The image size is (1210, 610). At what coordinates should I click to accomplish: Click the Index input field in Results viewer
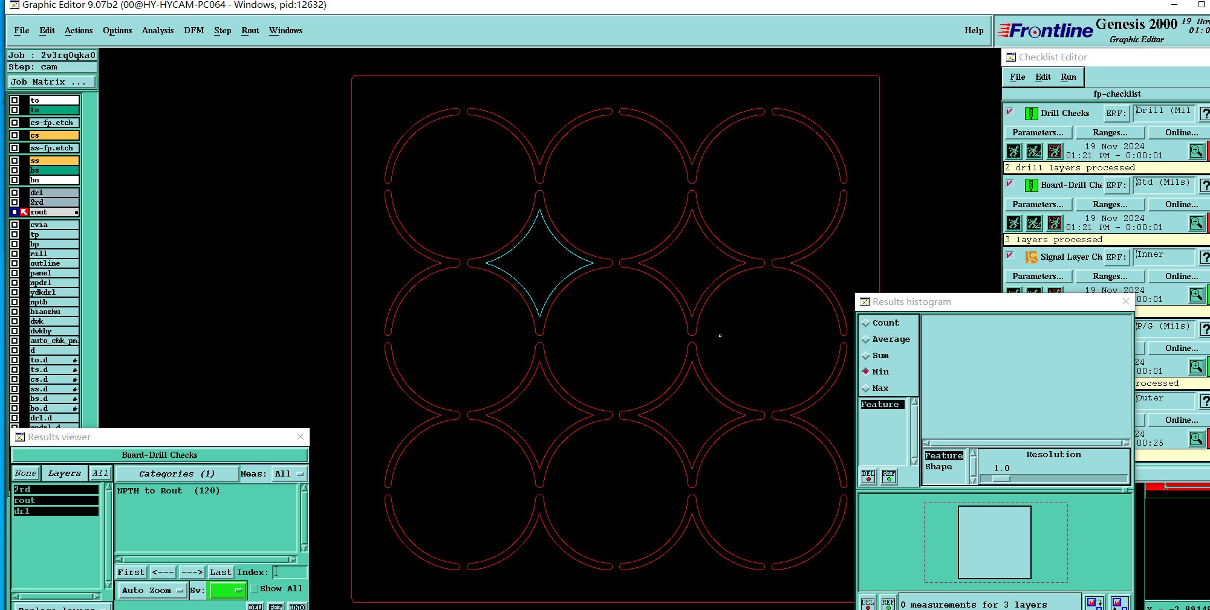[x=290, y=572]
